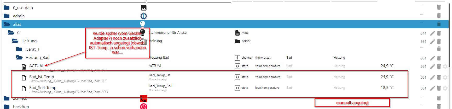Edit Bad_Ist-Temp object with pencil icon
Screen dimensions: 452x109
coord(433,77)
